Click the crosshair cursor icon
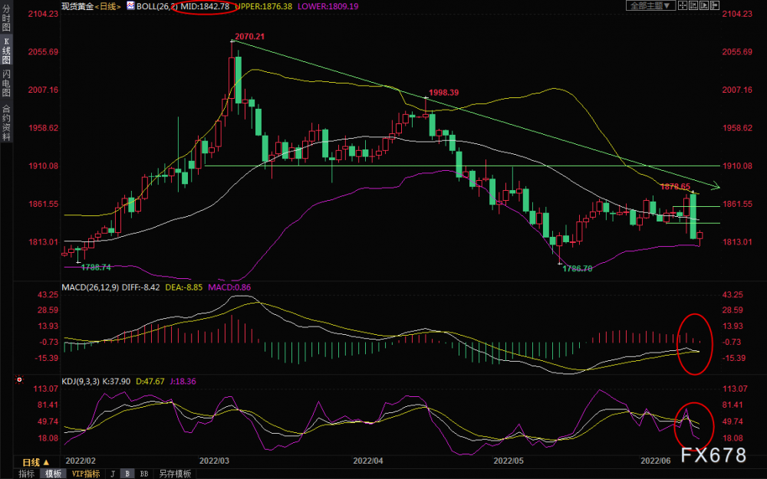This screenshot has height=479, width=767. [683, 5]
